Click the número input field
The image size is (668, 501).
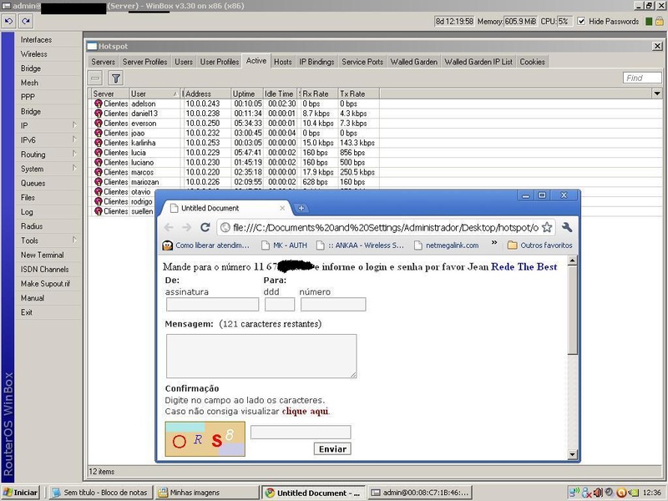click(333, 304)
